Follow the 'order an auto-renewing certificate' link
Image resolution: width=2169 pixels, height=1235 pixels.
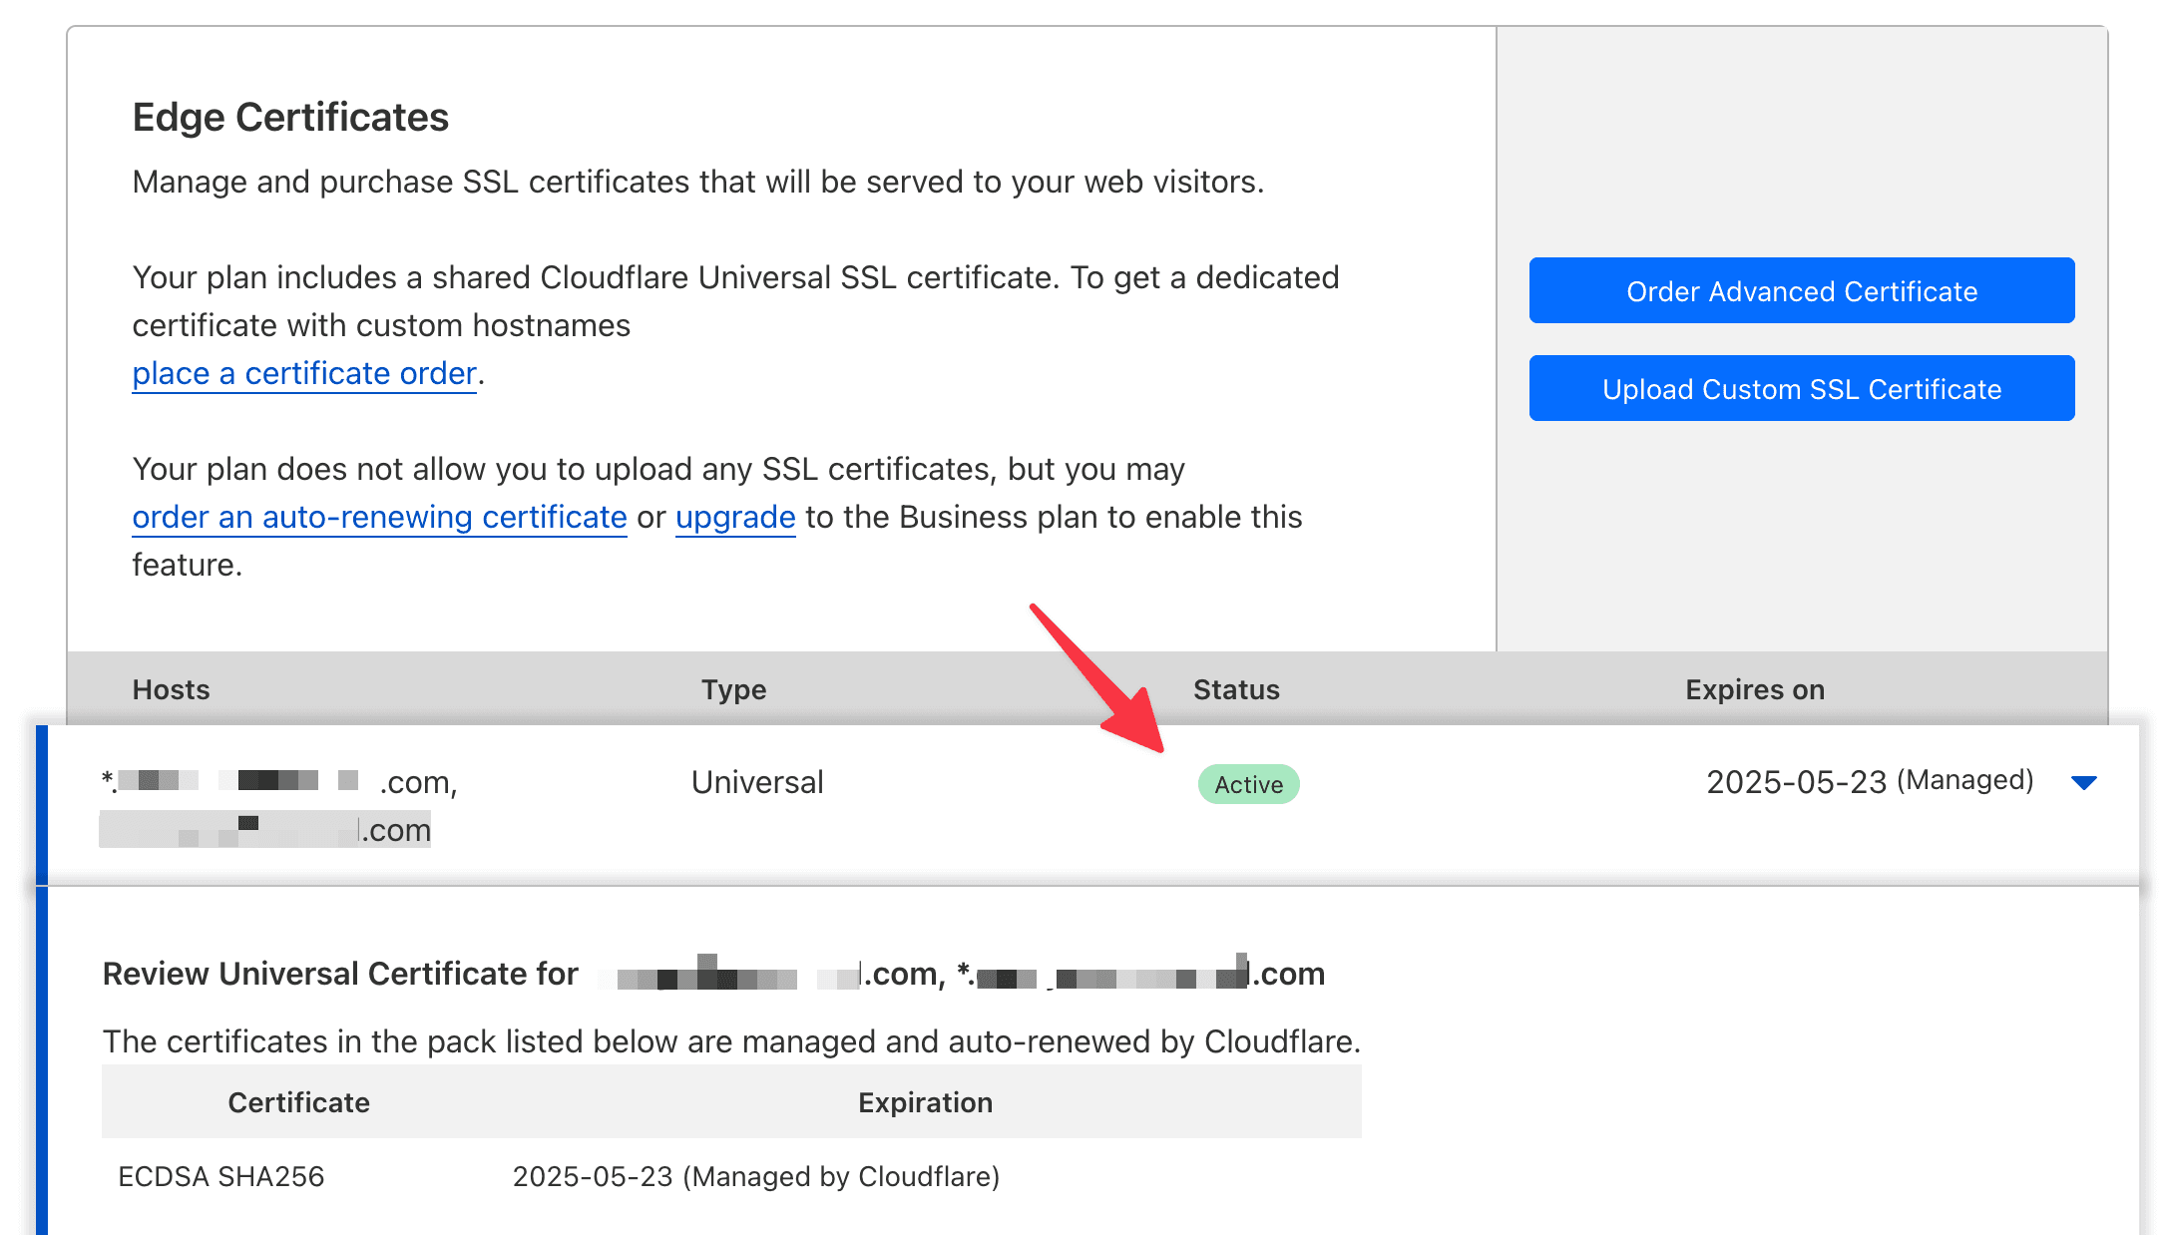tap(379, 517)
